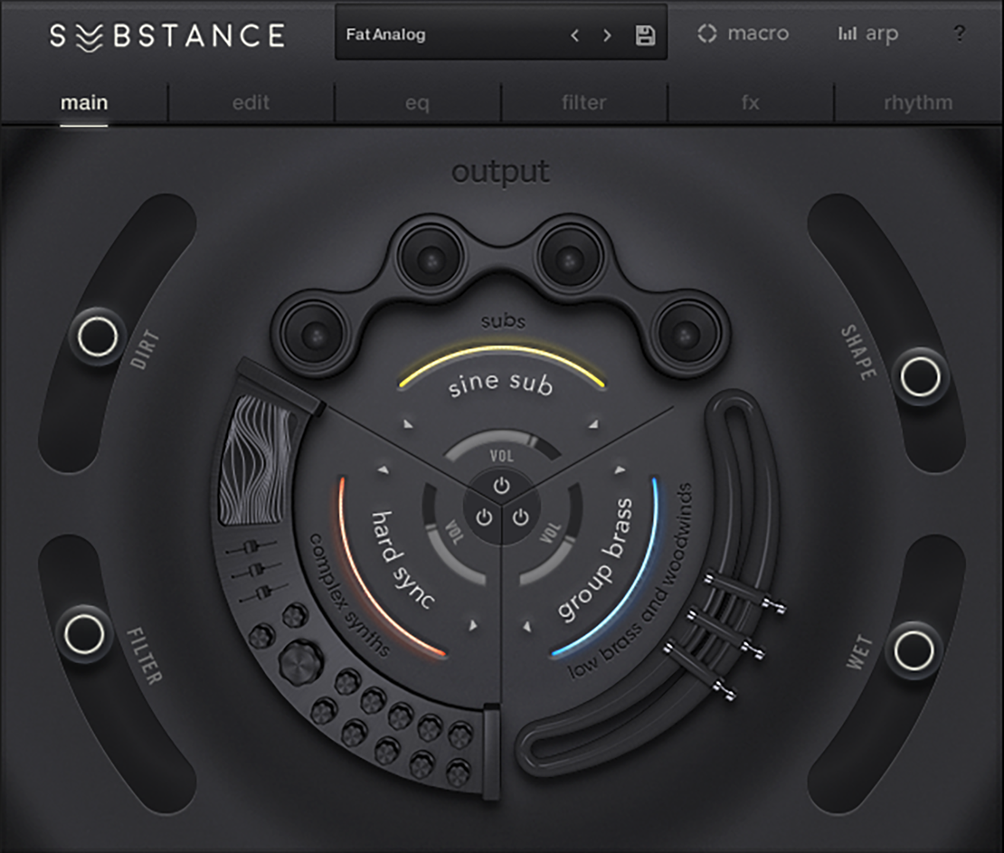This screenshot has height=853, width=1004.
Task: Open the rhythm tab
Action: click(916, 102)
